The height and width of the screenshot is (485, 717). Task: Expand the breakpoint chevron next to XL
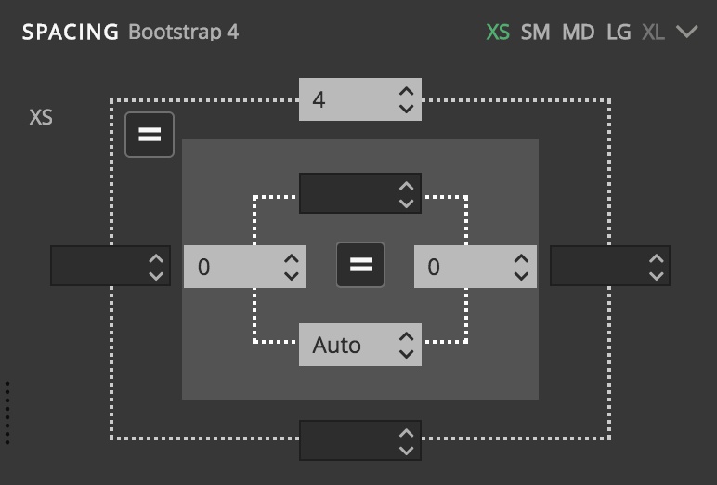click(x=687, y=32)
